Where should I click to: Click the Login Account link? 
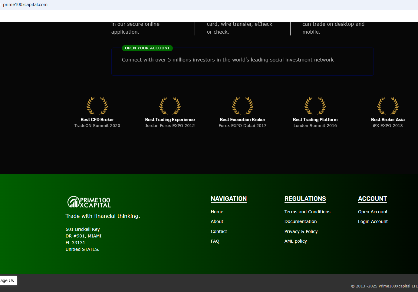(373, 221)
